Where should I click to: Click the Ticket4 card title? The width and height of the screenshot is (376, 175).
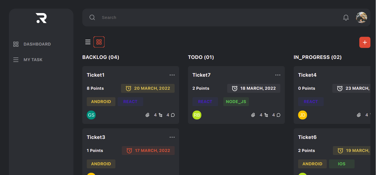(x=307, y=75)
